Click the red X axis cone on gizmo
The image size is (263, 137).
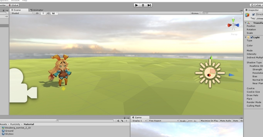coord(229,25)
